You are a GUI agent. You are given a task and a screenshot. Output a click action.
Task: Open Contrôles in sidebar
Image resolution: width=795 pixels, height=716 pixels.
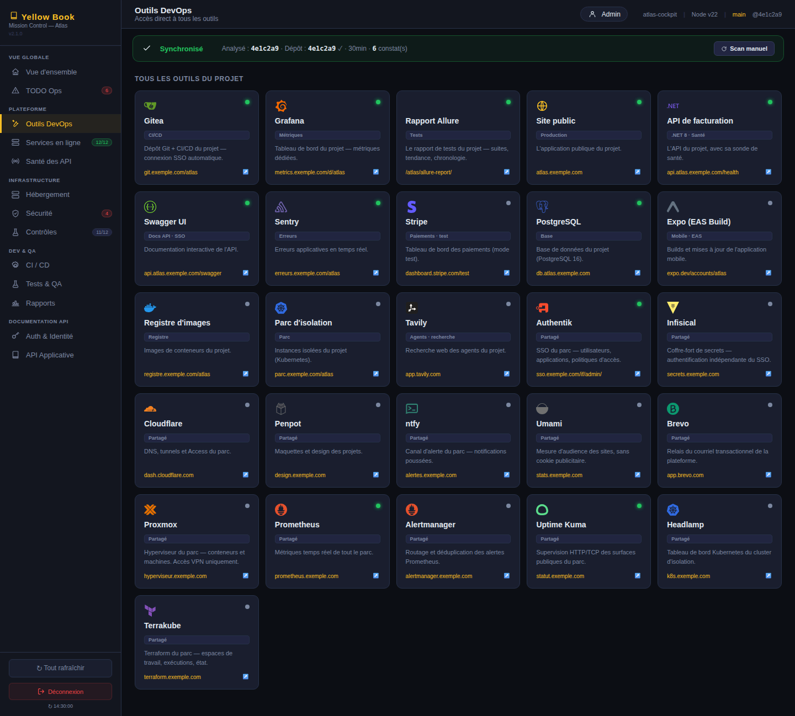coord(61,232)
